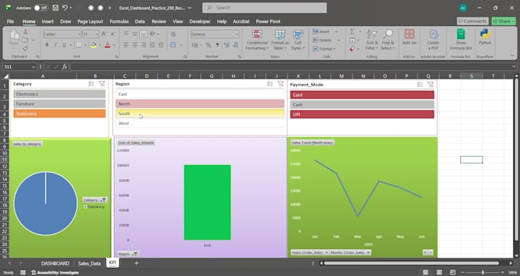Open Sort & Filter tool
Screen dimensions: 520x276
click(372, 40)
